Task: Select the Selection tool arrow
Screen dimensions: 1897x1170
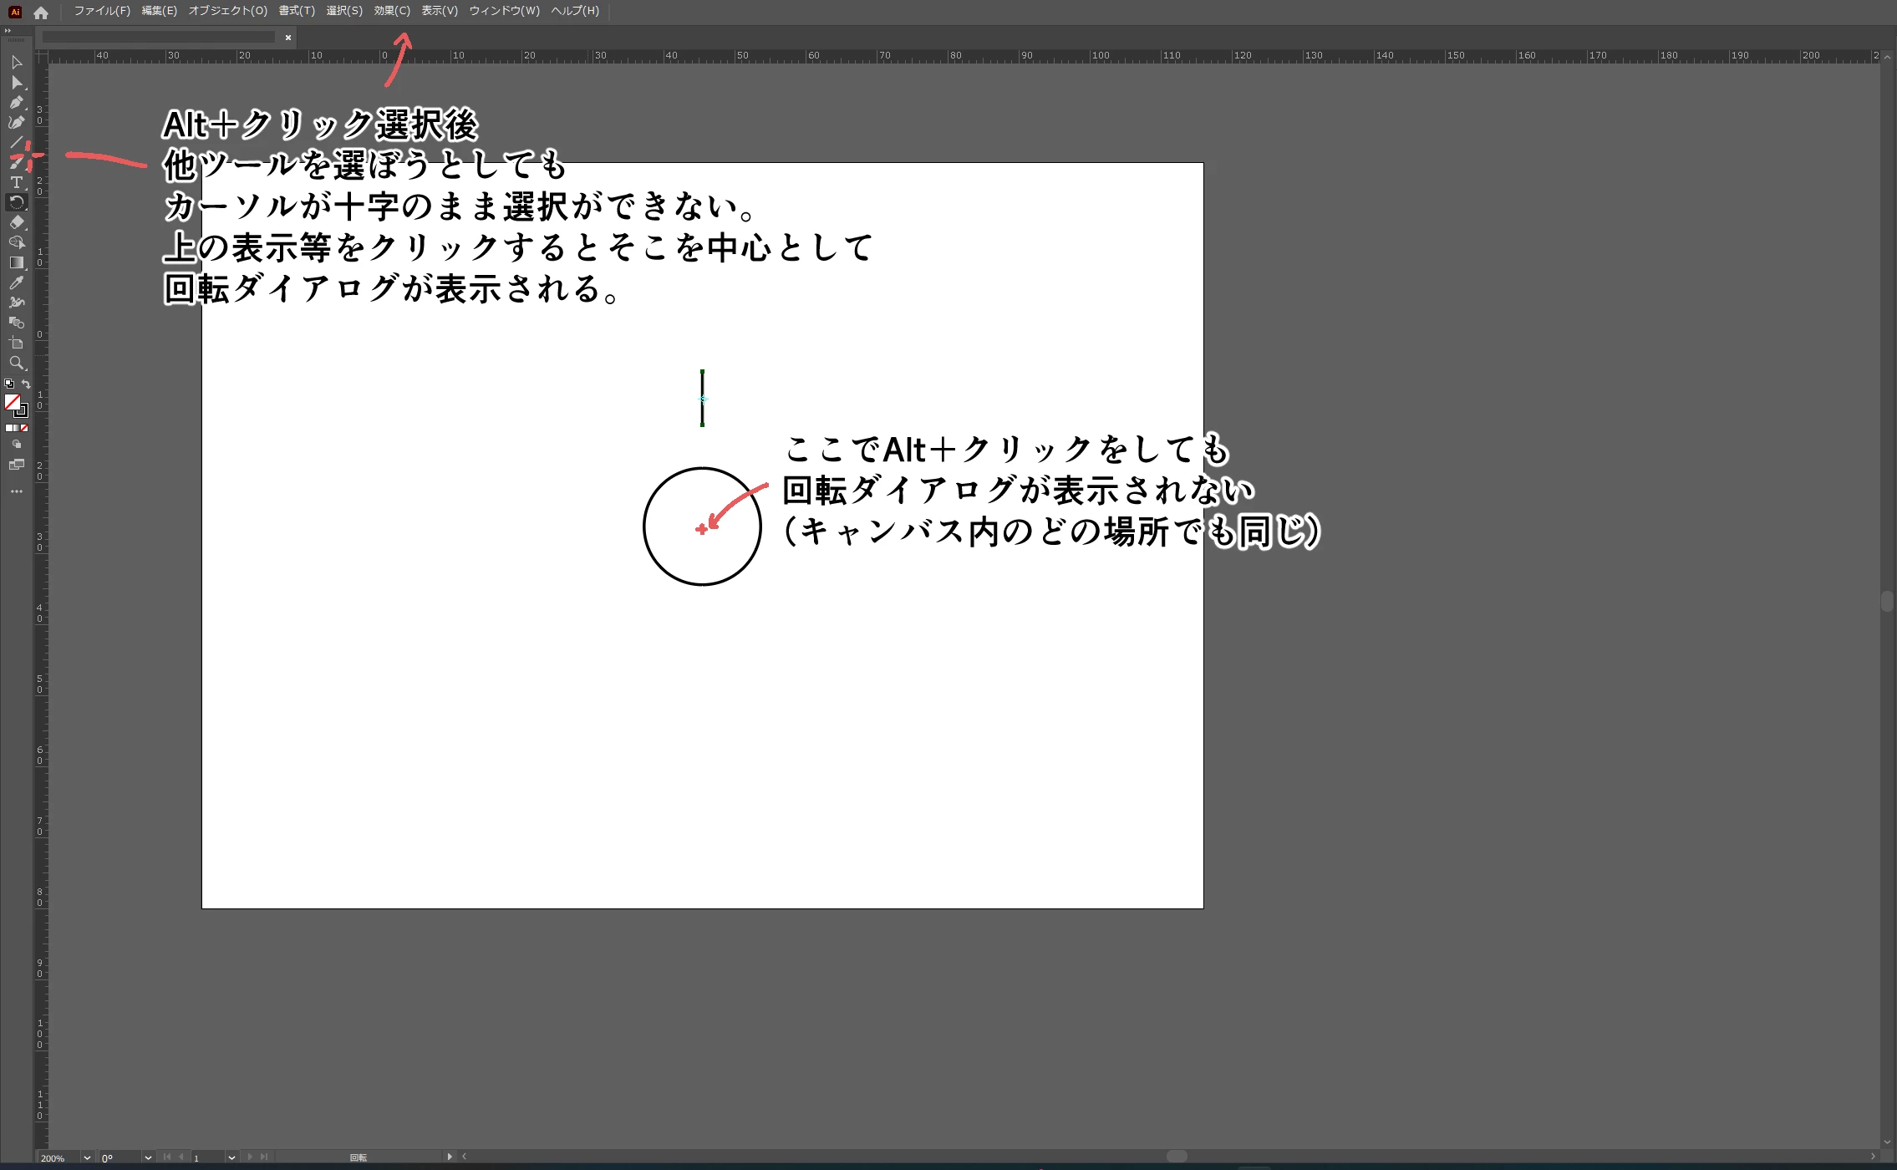Action: click(16, 63)
